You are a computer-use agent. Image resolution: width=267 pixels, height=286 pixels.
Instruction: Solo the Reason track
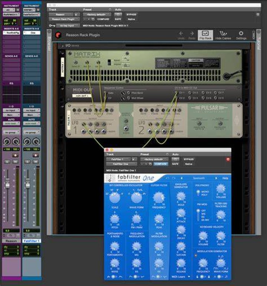7,162
